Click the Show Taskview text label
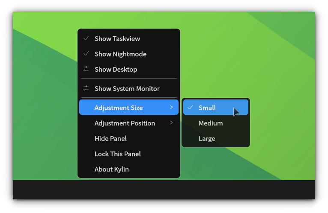The width and height of the screenshot is (328, 213). (117, 38)
